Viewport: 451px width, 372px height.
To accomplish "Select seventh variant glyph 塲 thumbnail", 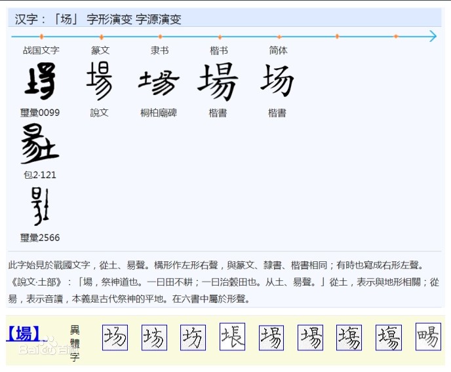I will [349, 337].
